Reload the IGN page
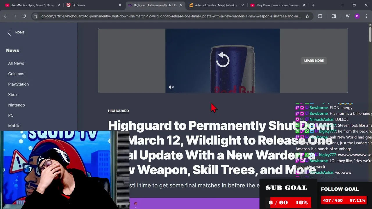Image resolution: width=372 pixels, height=209 pixels. point(24,16)
